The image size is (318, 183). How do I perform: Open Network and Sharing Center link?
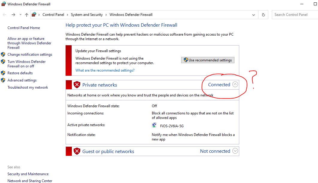[30, 181]
